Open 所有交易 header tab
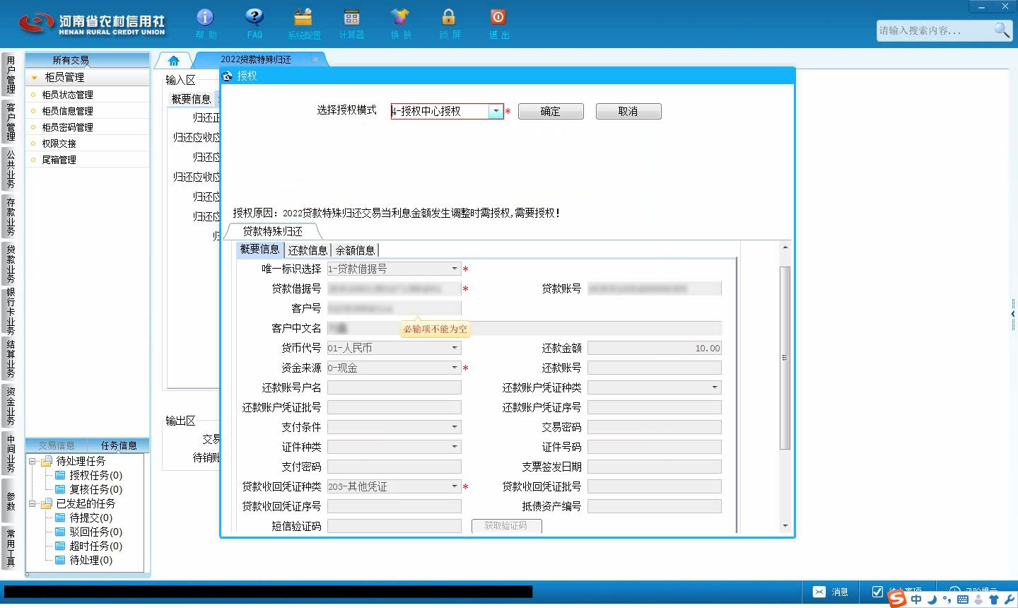1018x608 pixels. pyautogui.click(x=71, y=60)
